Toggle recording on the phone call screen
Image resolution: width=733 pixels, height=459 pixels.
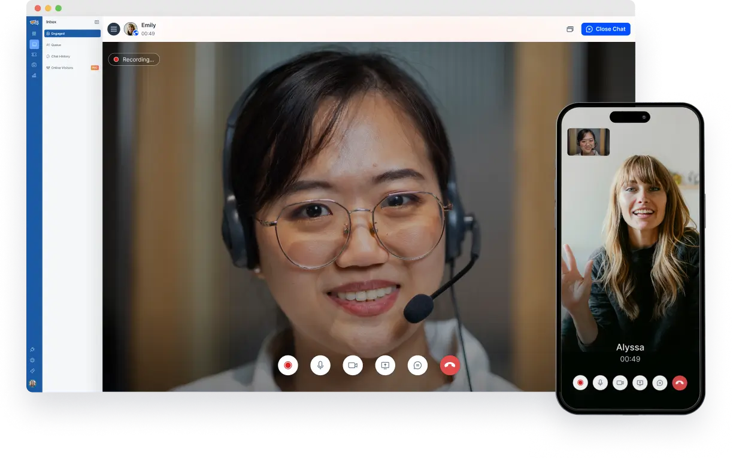580,382
